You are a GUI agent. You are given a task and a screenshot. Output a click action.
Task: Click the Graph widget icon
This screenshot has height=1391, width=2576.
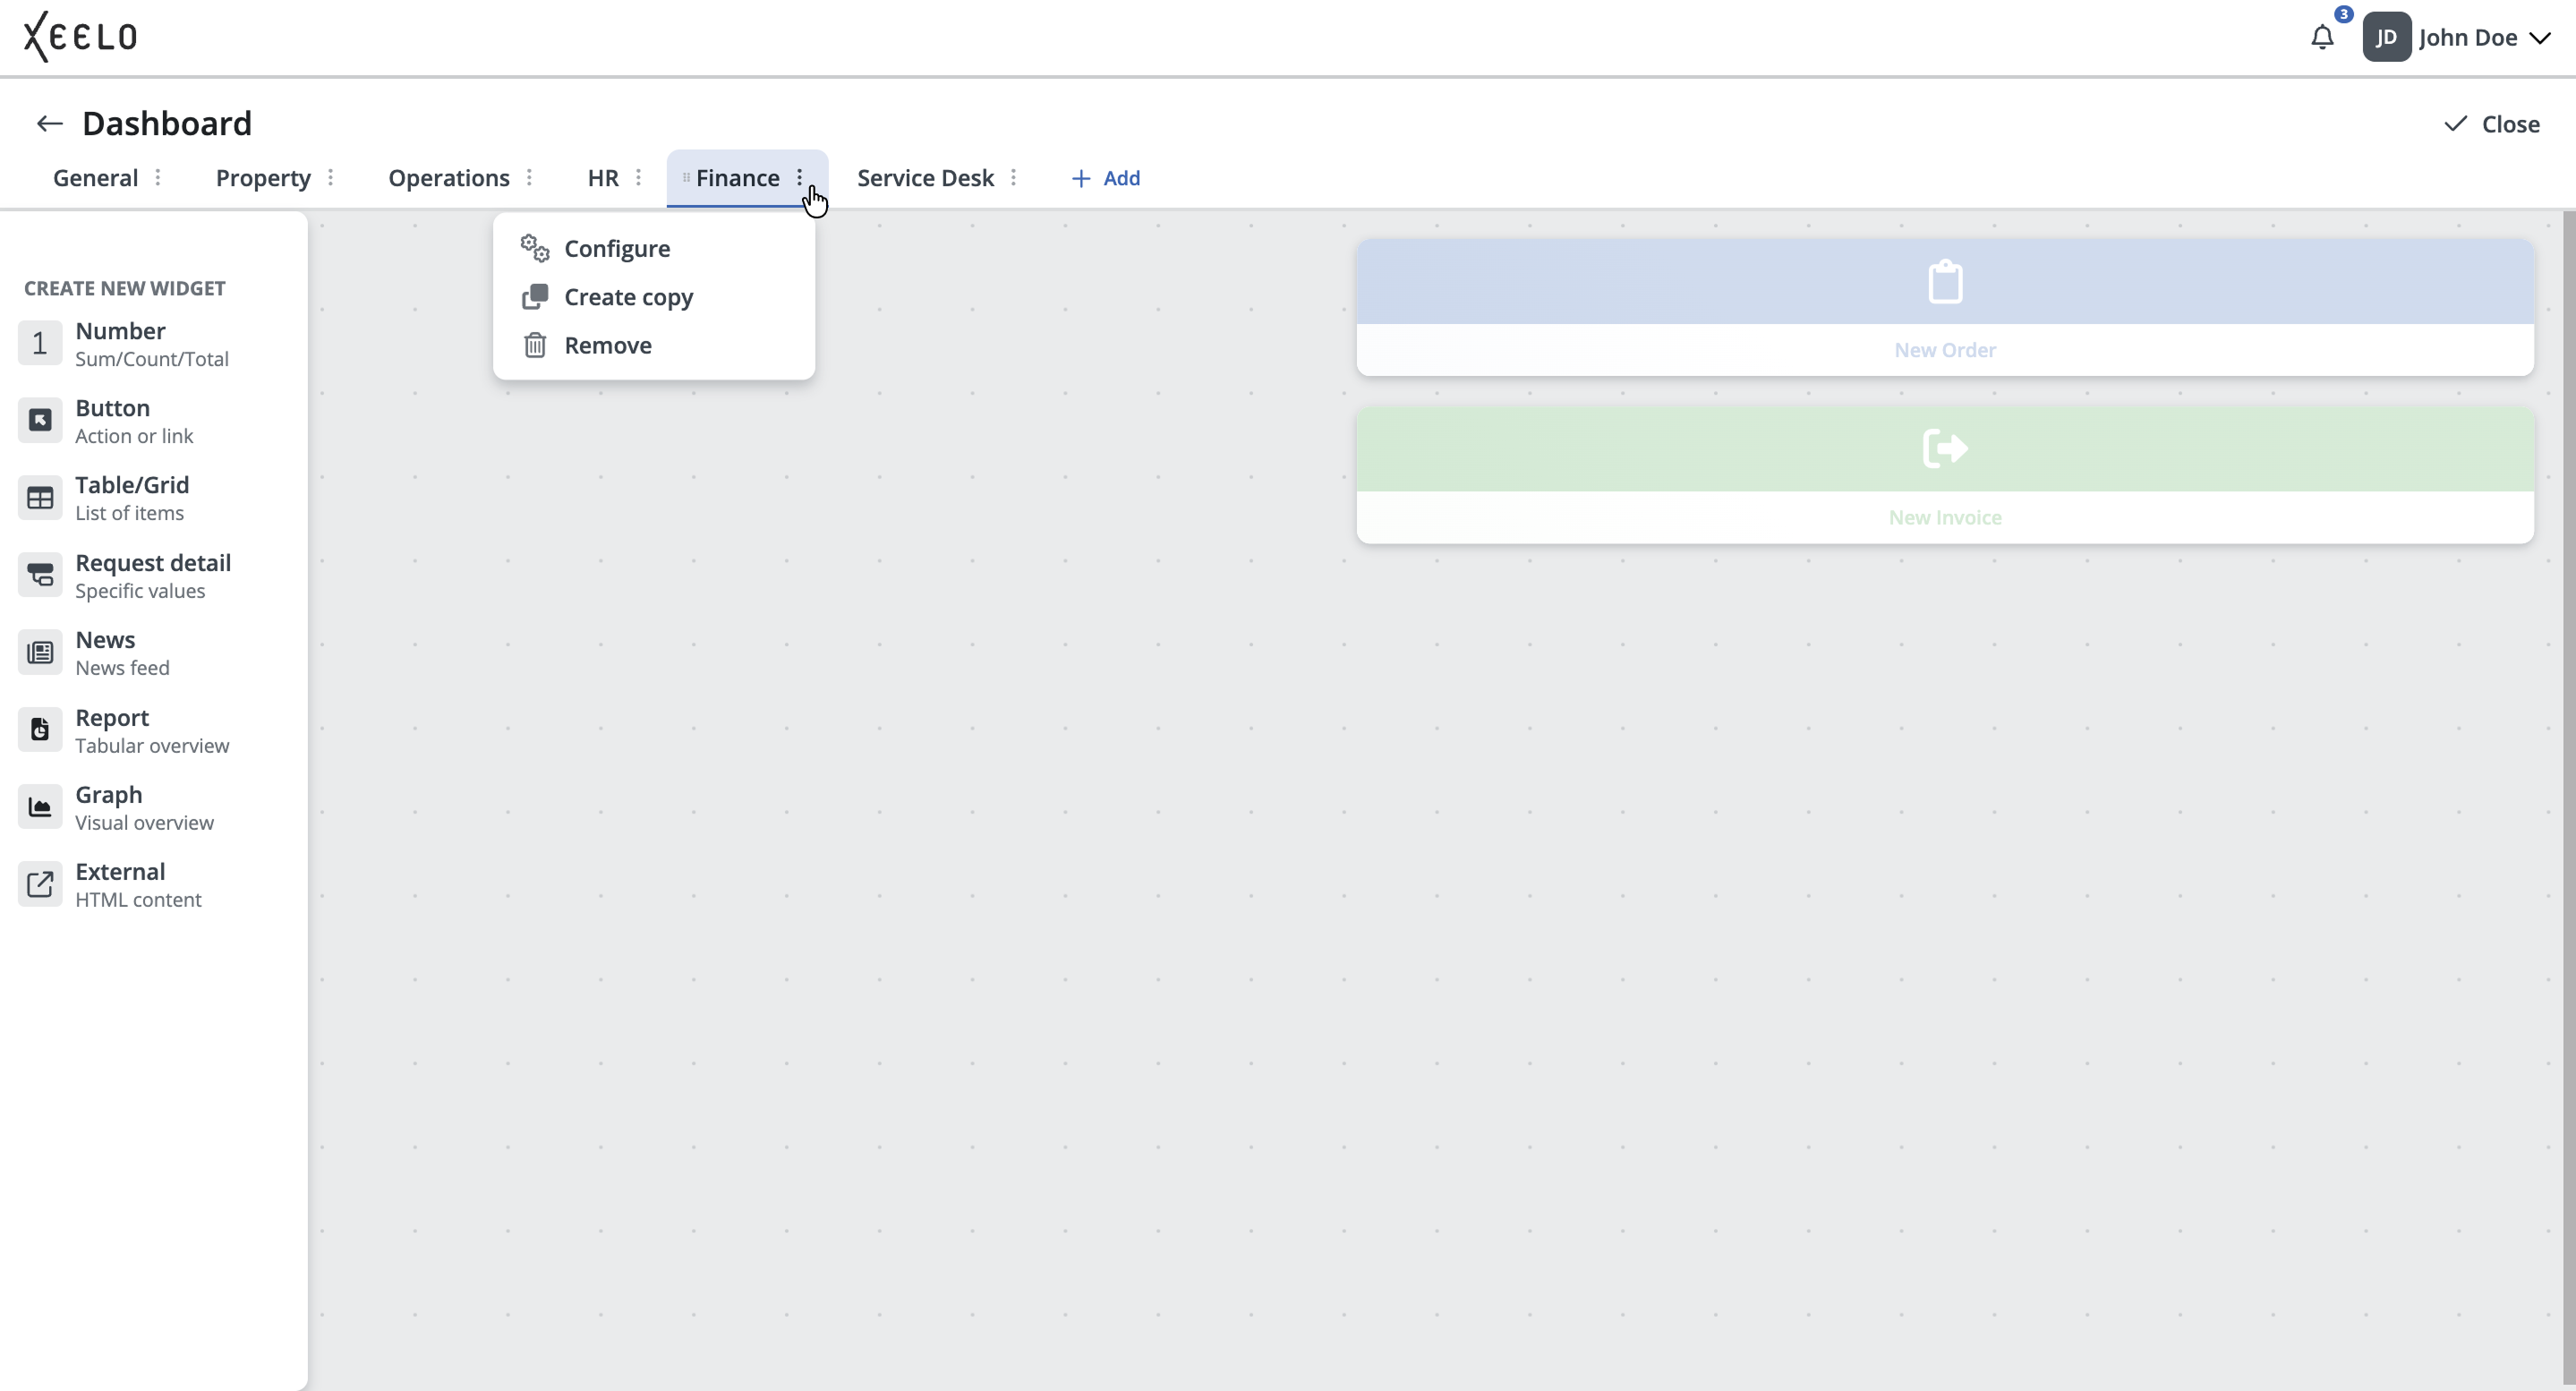pos(40,807)
